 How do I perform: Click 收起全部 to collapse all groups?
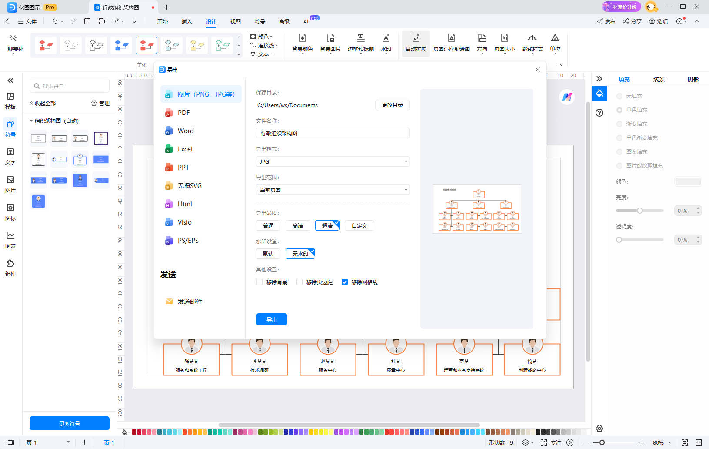pyautogui.click(x=43, y=104)
